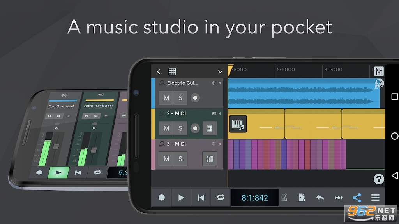399x224 pixels.
Task: Select the Electric Gui... track name
Action: click(x=182, y=83)
